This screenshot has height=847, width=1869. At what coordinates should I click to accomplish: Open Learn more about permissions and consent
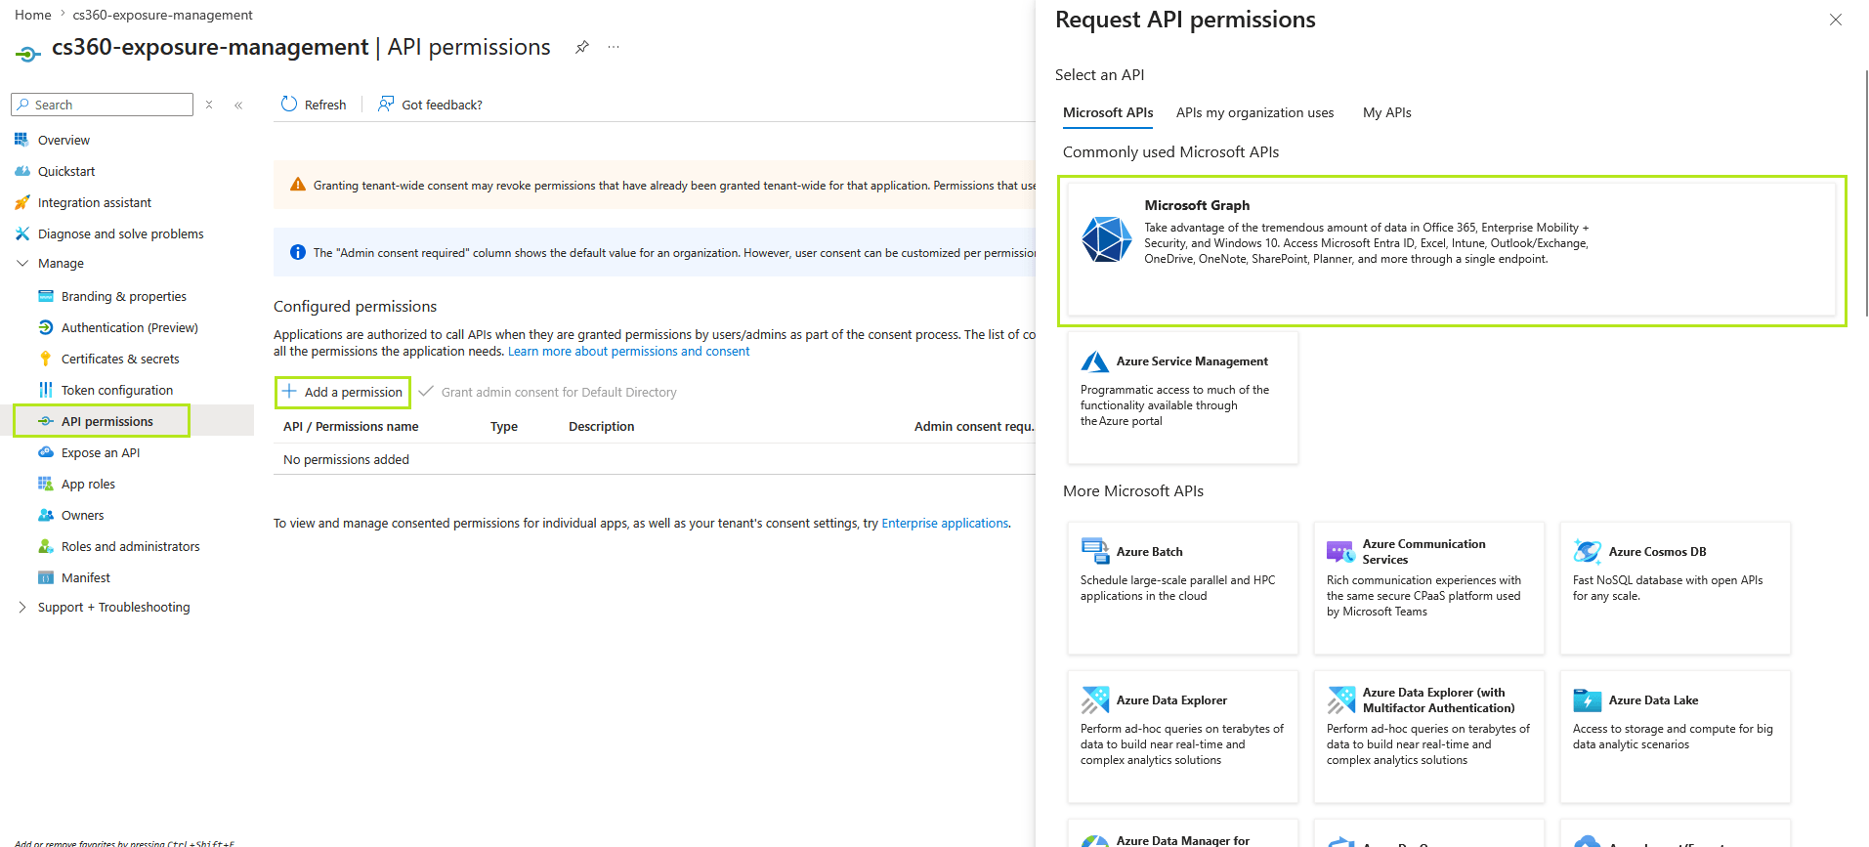629,352
